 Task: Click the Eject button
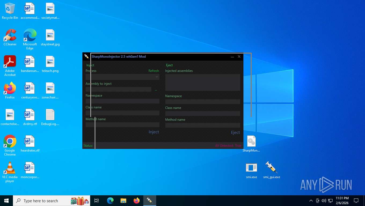pos(235,133)
